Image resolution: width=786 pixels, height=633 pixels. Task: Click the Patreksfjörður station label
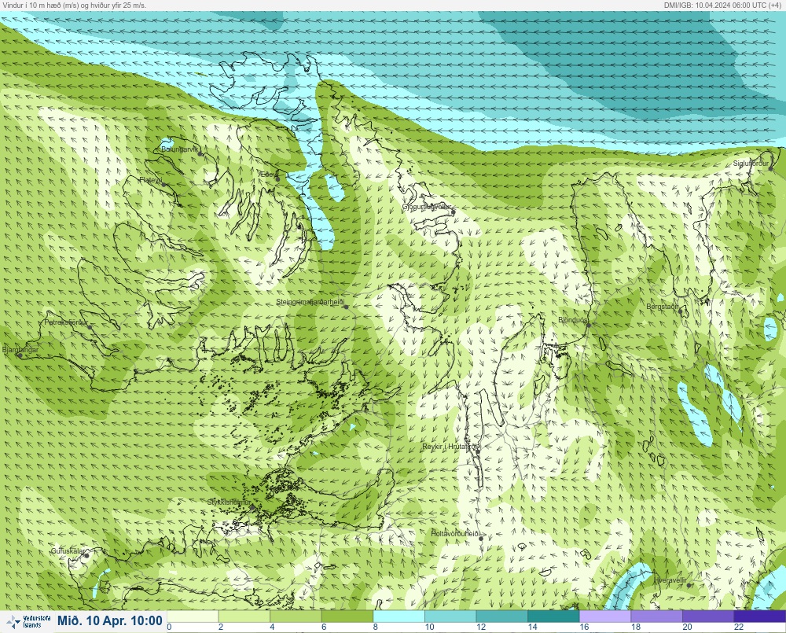[66, 322]
